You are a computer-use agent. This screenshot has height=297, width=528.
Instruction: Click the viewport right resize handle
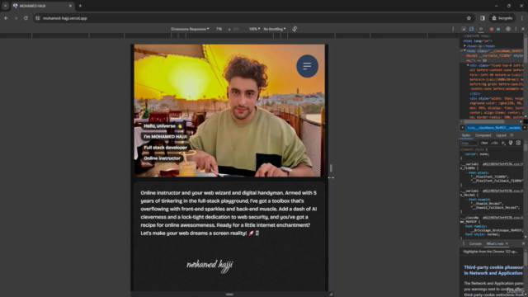click(331, 167)
